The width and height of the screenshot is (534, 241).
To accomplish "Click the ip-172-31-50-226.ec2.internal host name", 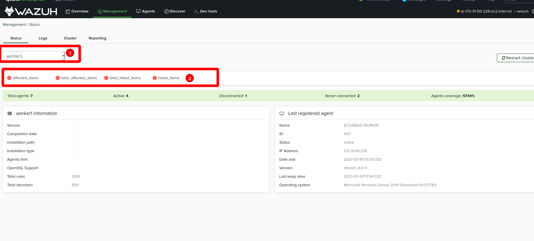I will point(486,11).
